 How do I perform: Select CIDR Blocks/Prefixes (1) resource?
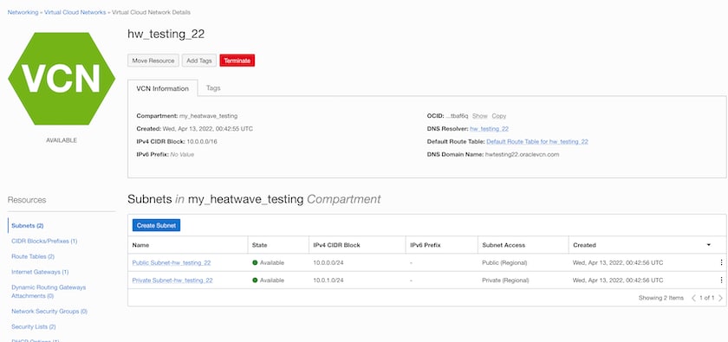(44, 242)
